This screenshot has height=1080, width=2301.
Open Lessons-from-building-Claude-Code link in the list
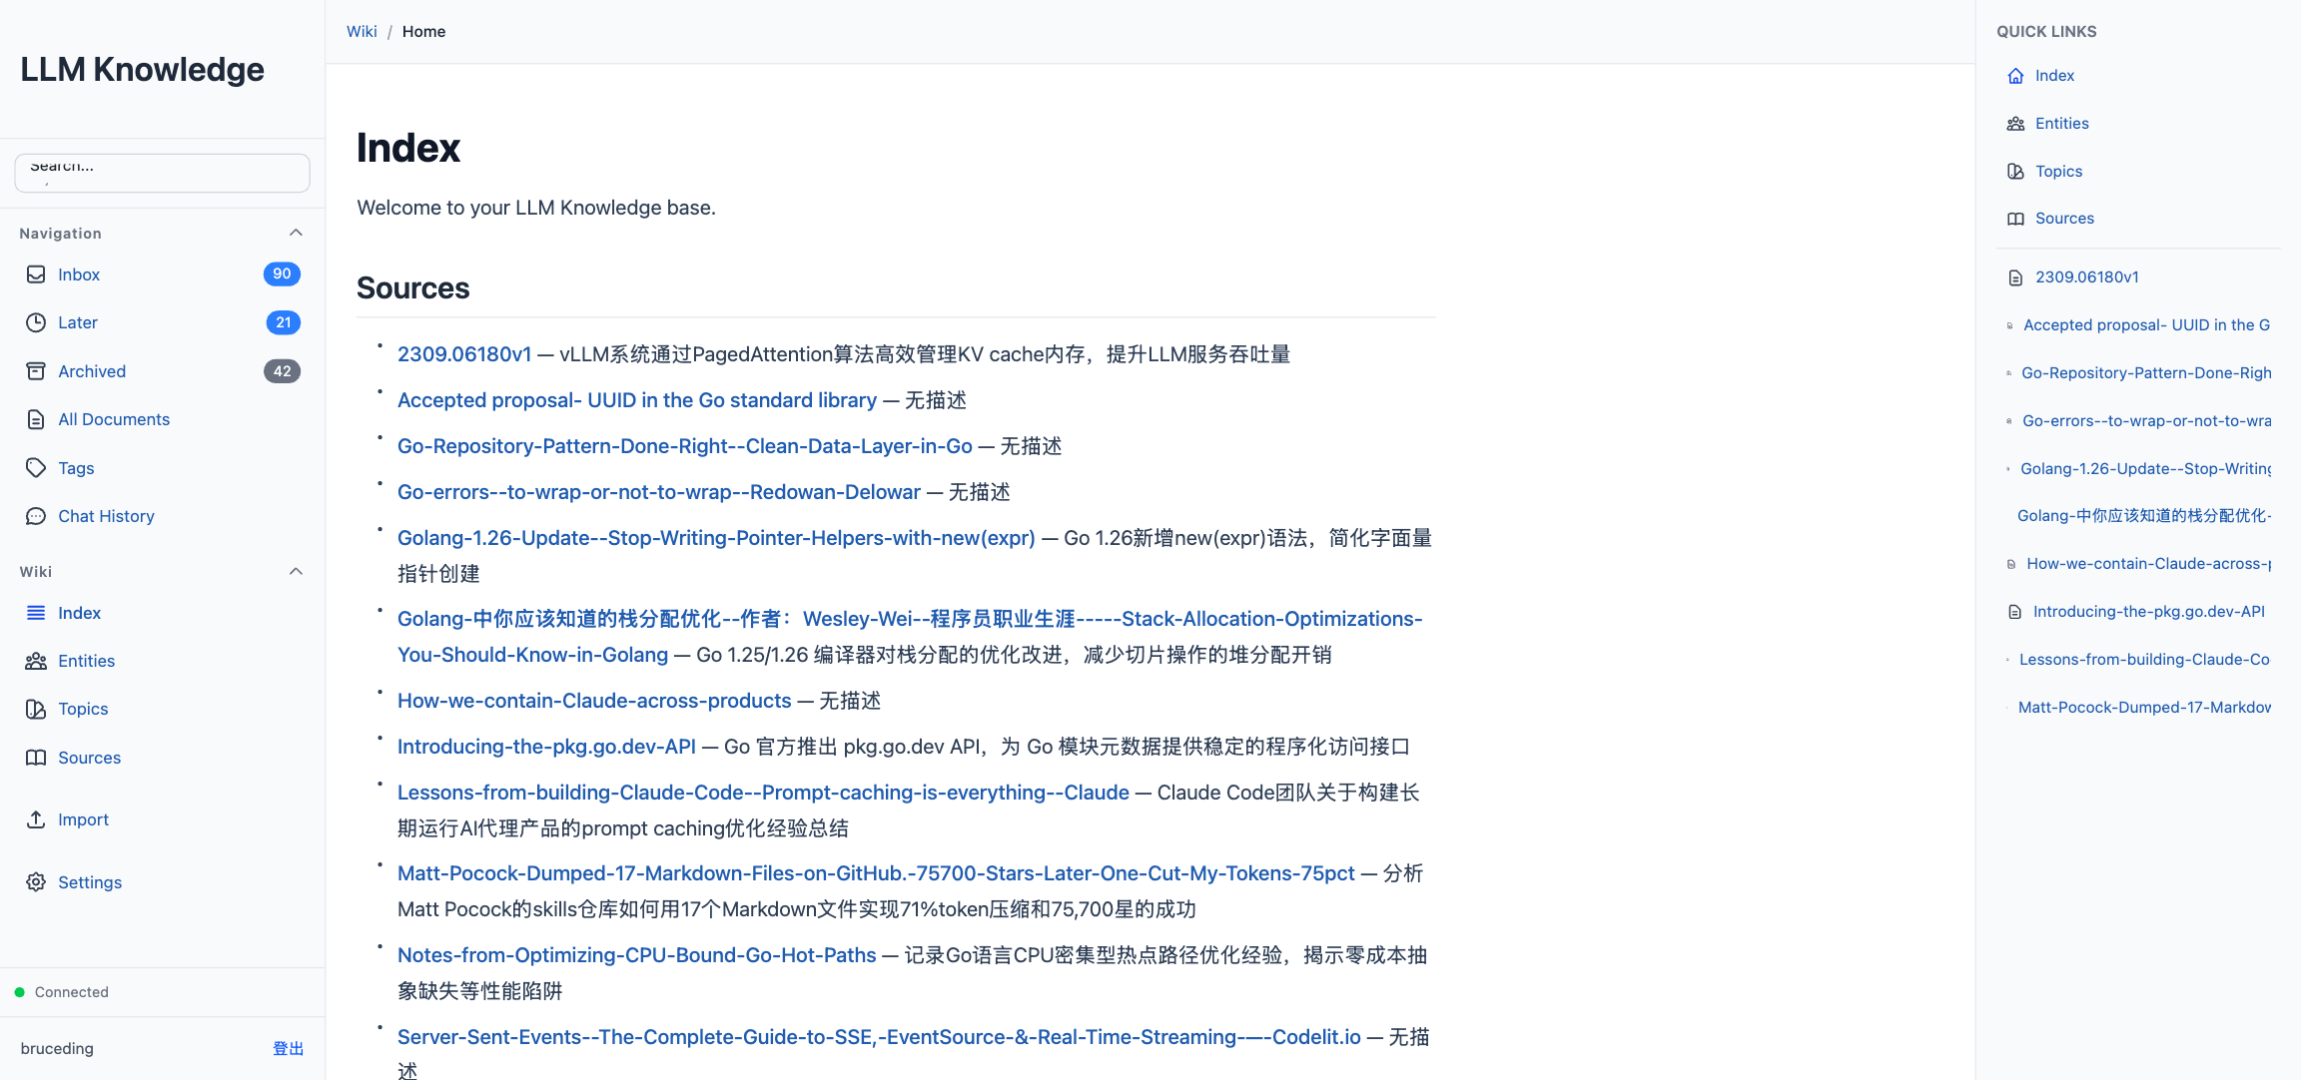pyautogui.click(x=763, y=793)
